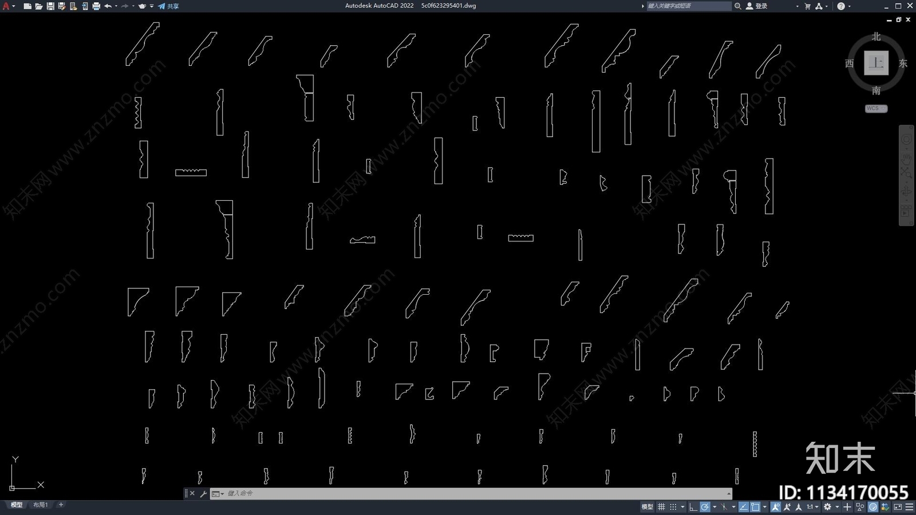Click the Plot printer icon
This screenshot has height=515, width=916.
point(96,6)
